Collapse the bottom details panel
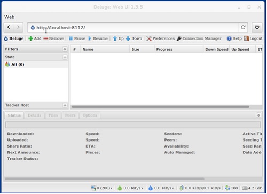The image size is (267, 194). pos(258,115)
